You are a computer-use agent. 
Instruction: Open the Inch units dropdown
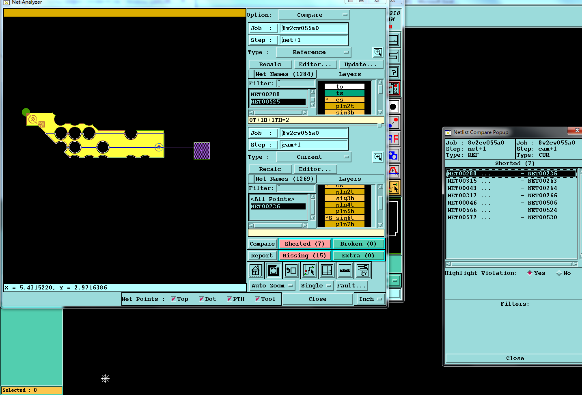point(371,299)
